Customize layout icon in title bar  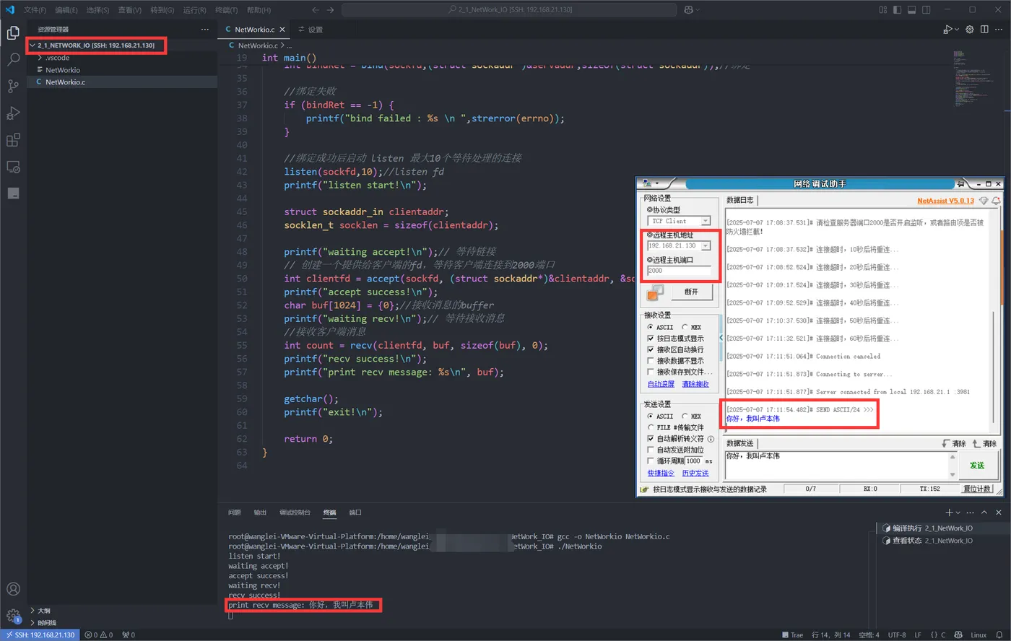coord(882,9)
